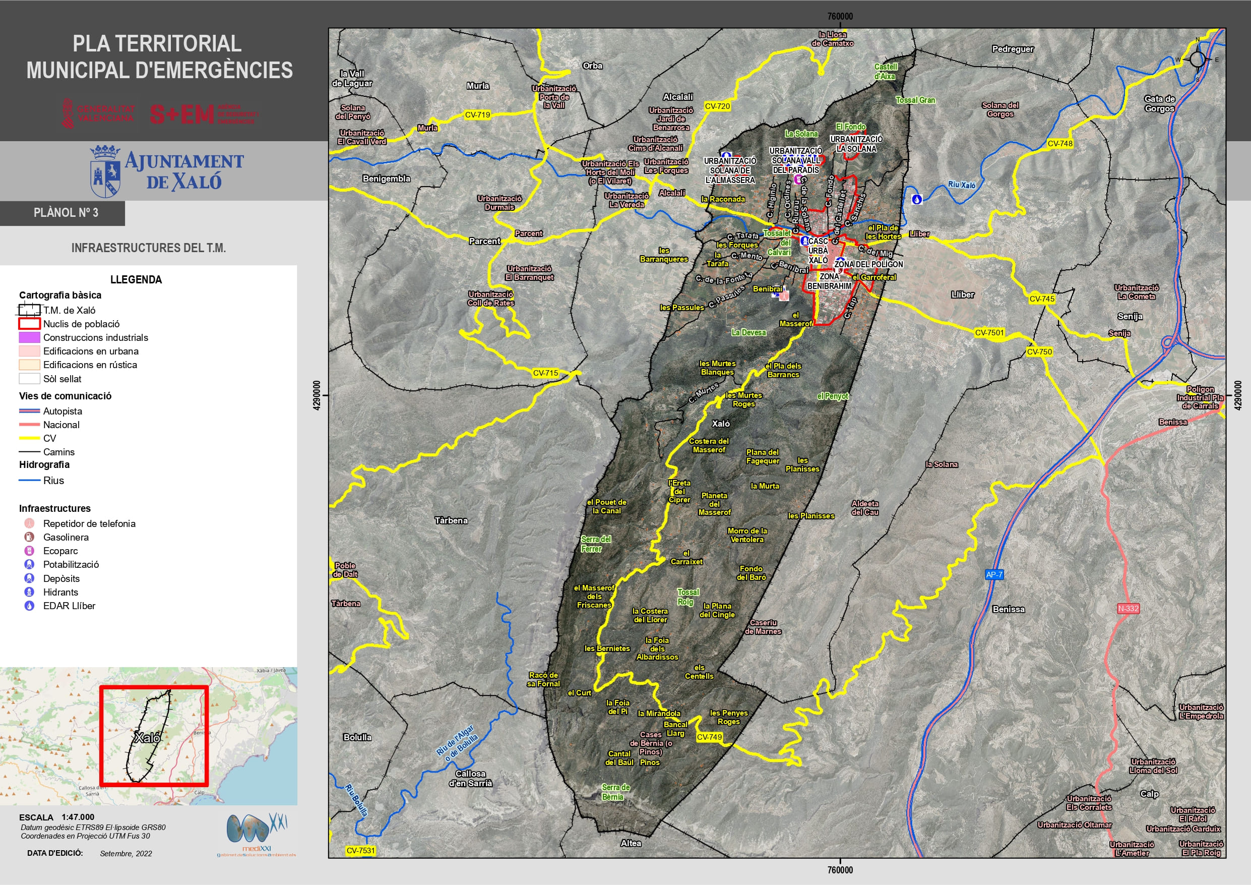The width and height of the screenshot is (1251, 885).
Task: Click the Hidrants legend icon
Action: tap(29, 592)
